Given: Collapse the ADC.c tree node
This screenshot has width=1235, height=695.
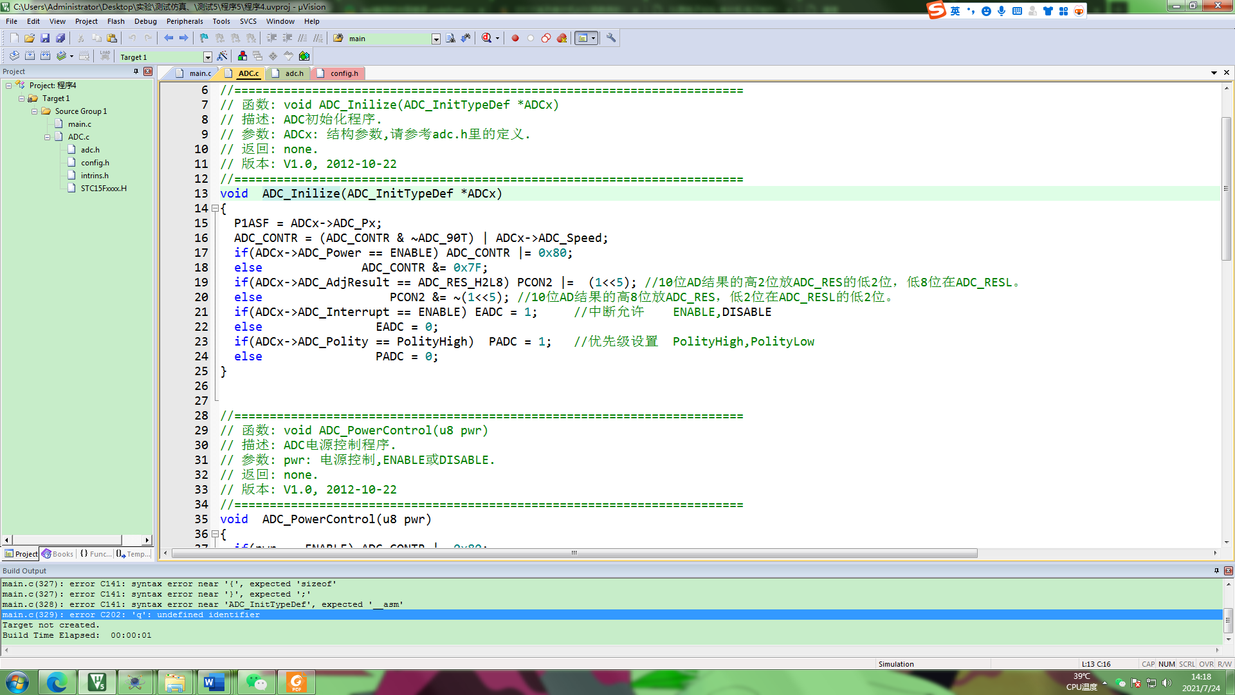Looking at the screenshot, I should coord(47,137).
